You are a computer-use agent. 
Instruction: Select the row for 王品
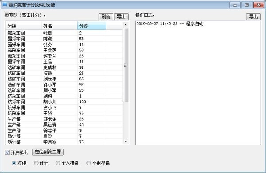click(x=64, y=62)
